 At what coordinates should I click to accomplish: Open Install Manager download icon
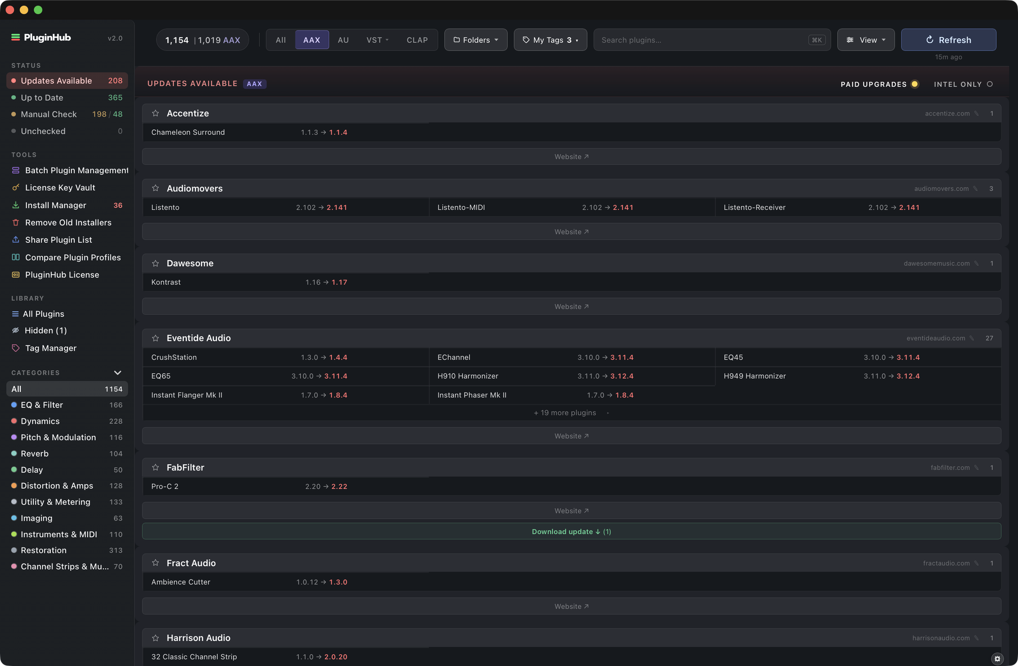16,205
